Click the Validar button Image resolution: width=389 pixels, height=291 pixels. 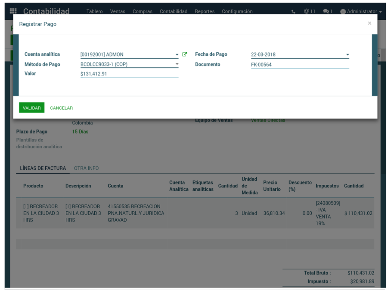point(32,108)
